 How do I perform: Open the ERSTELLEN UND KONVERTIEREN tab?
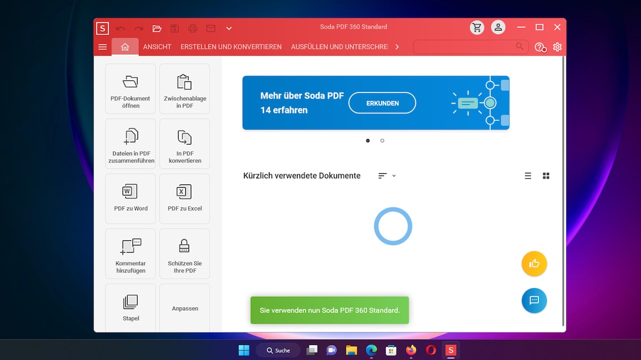[x=231, y=47]
